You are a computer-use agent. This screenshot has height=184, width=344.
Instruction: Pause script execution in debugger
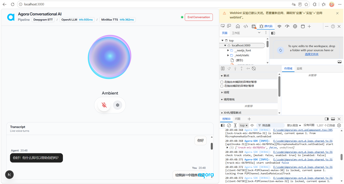click(x=223, y=68)
